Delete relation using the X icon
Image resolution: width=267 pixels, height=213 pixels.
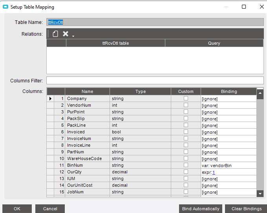click(66, 34)
